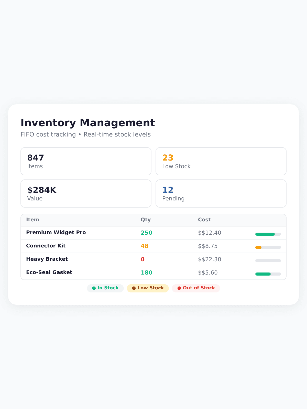Filter by the Out of Stock badge
The image size is (307, 409).
point(196,288)
